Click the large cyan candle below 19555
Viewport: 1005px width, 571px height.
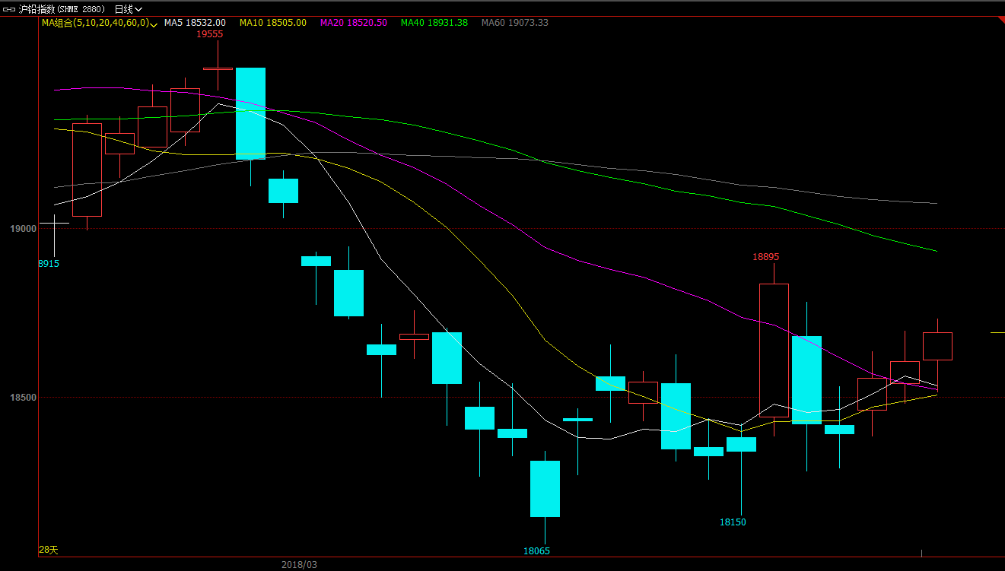(x=250, y=113)
